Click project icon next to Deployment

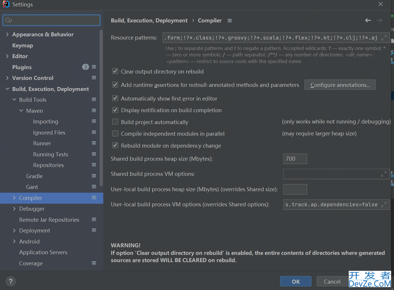coord(94,230)
